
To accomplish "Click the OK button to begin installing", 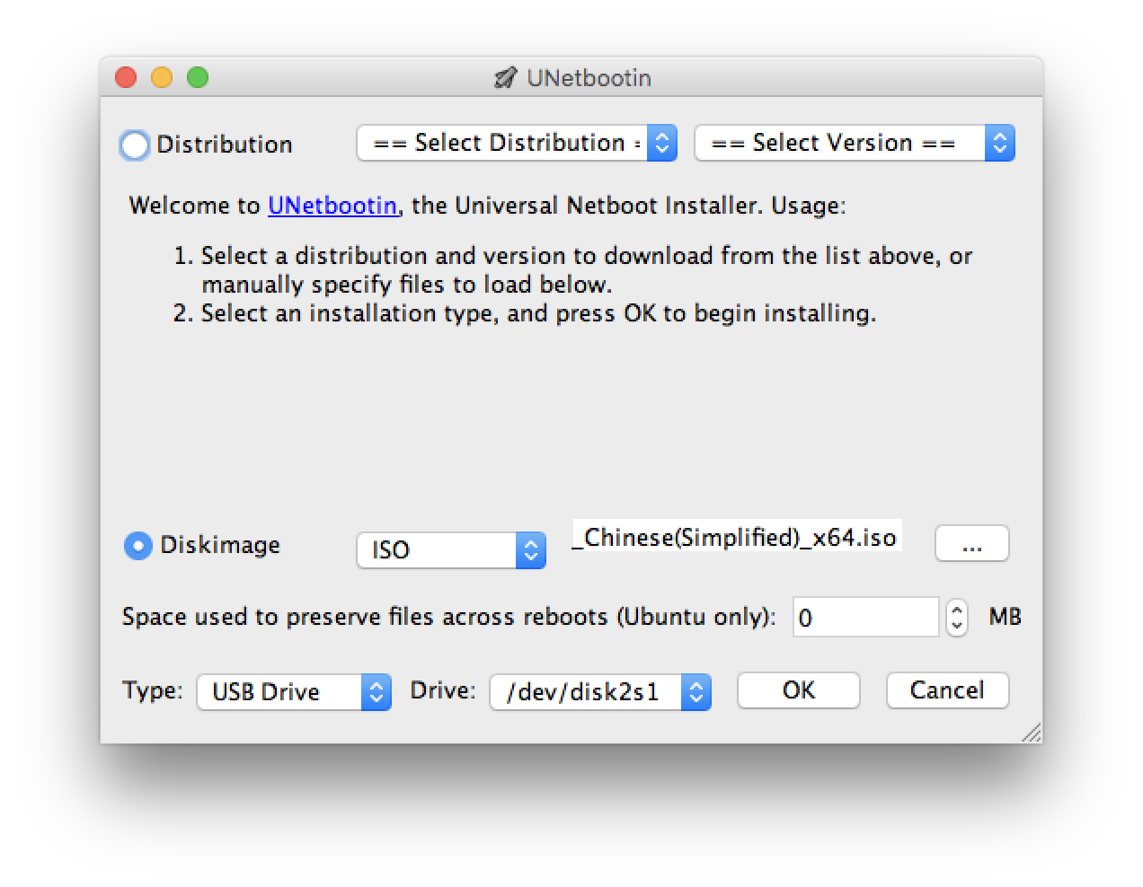I will 798,690.
